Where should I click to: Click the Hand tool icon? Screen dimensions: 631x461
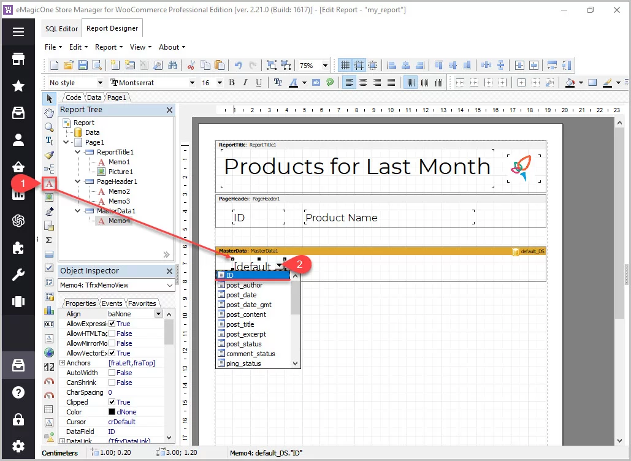(49, 113)
